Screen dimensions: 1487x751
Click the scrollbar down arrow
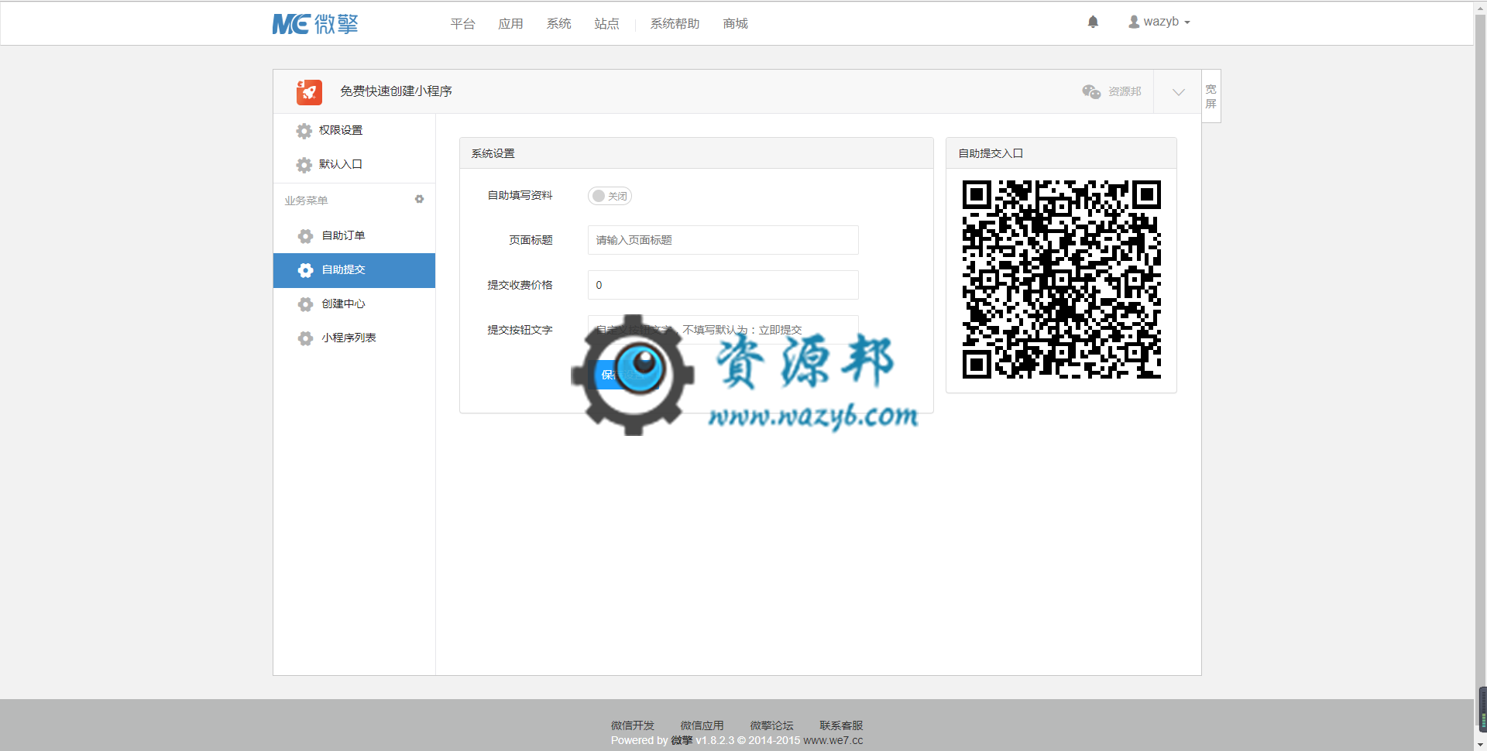coord(1481,745)
